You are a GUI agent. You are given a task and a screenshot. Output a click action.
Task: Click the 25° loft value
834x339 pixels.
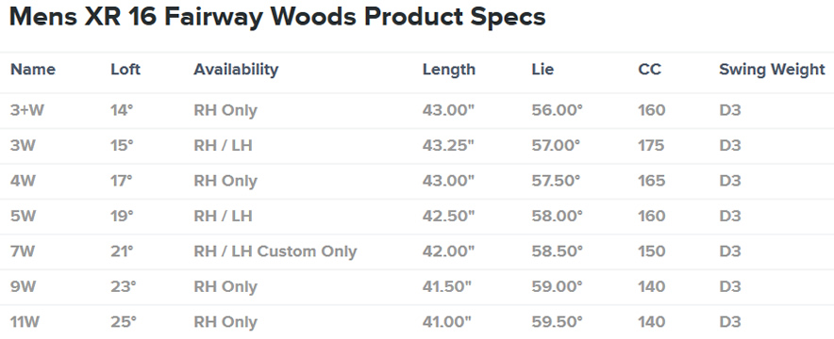coord(124,321)
